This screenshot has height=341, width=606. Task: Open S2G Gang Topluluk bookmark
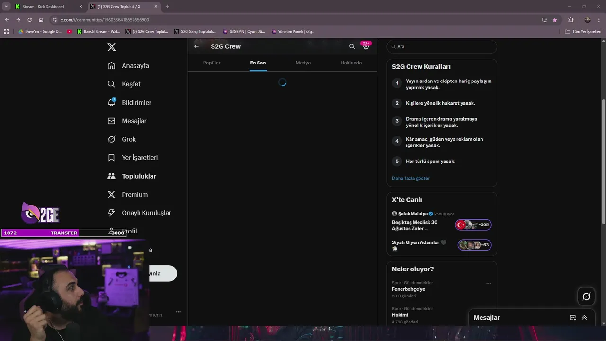195,32
